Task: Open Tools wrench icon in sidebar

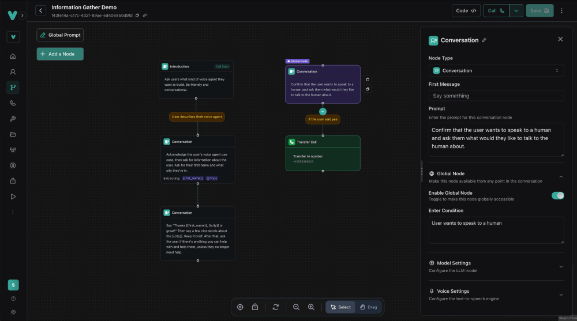Action: (x=13, y=118)
